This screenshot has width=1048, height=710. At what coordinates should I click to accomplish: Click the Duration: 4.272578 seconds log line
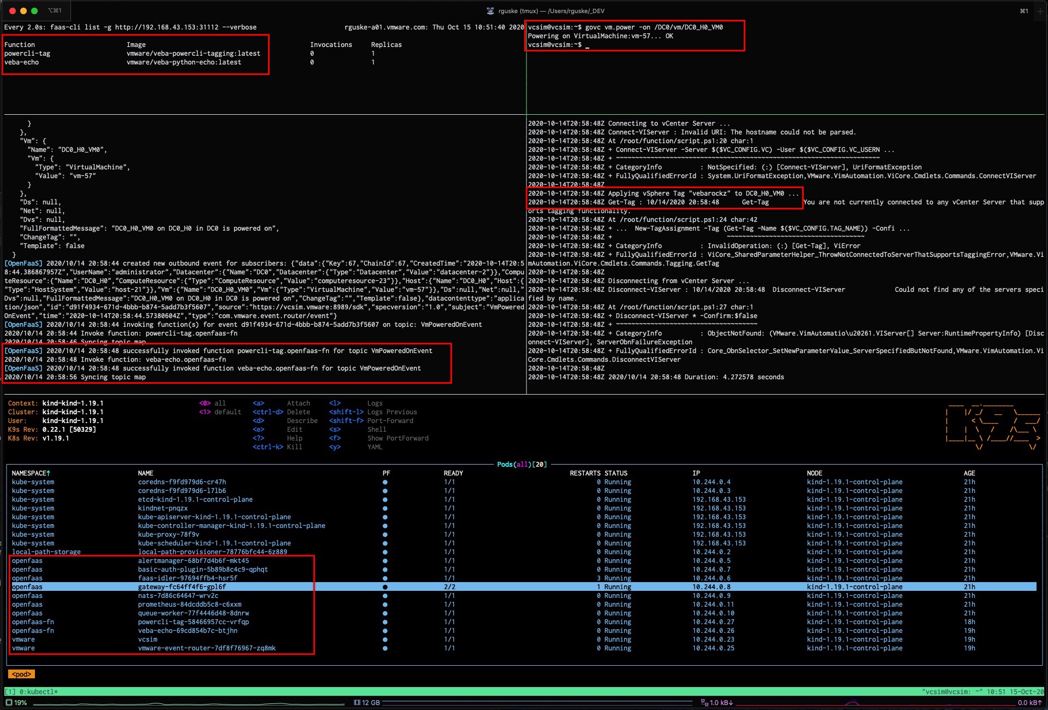(656, 377)
